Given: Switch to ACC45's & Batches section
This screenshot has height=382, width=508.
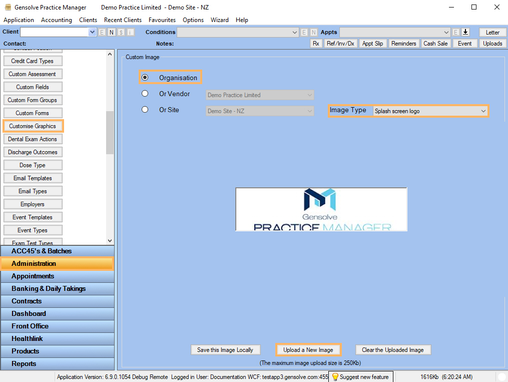Looking at the screenshot, I should (x=58, y=251).
